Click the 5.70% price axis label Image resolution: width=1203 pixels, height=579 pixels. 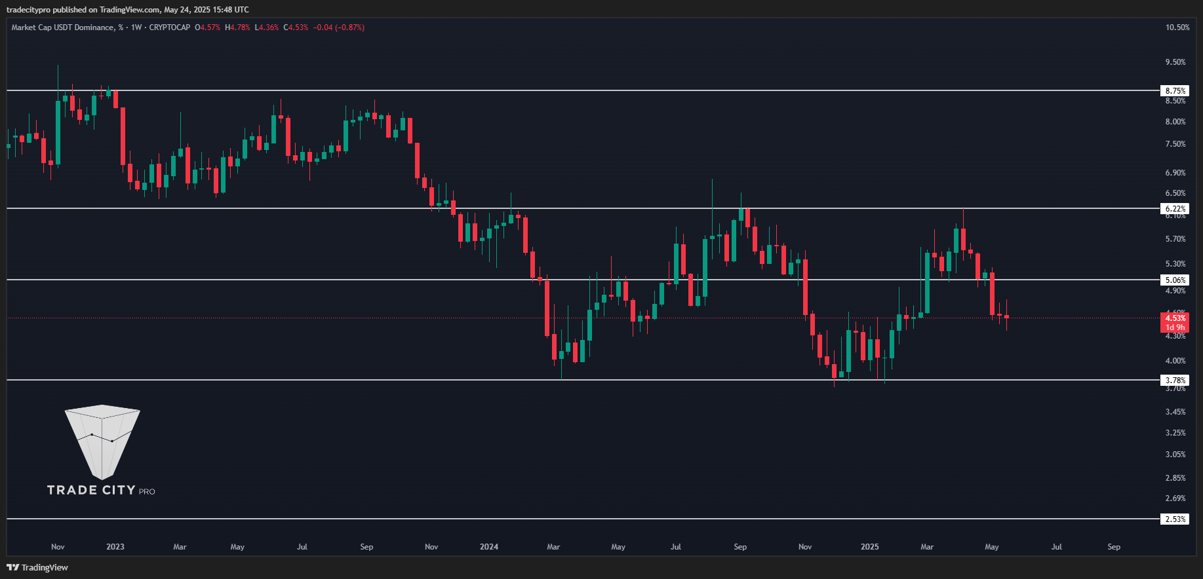(1175, 239)
